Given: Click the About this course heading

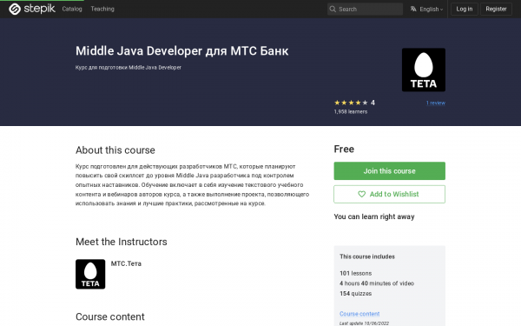Looking at the screenshot, I should 115,150.
